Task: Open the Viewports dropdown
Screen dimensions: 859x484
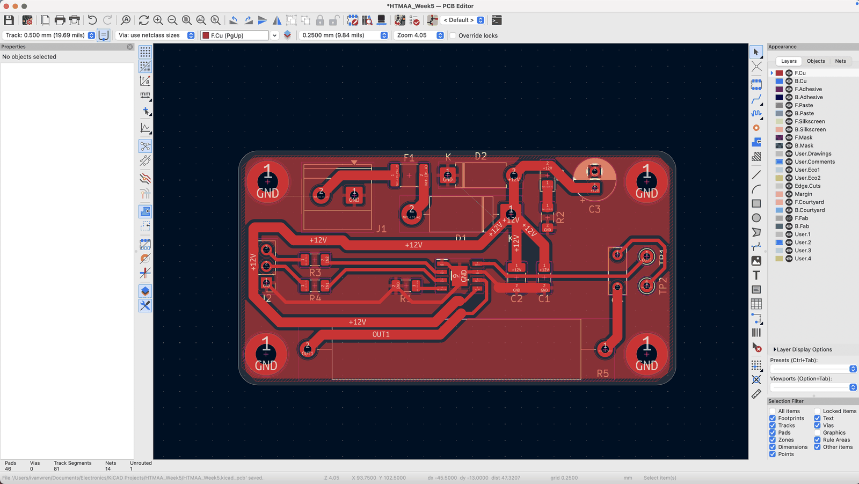Action: click(x=813, y=387)
